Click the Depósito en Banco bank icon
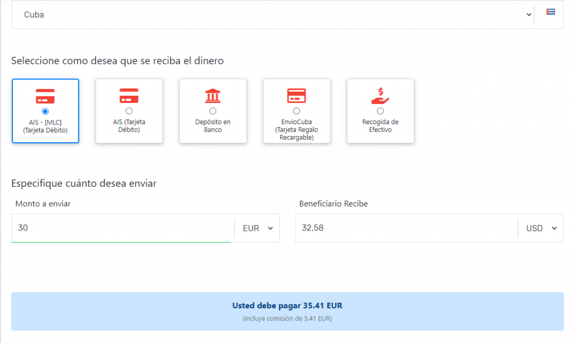This screenshot has width=573, height=343. click(x=213, y=95)
